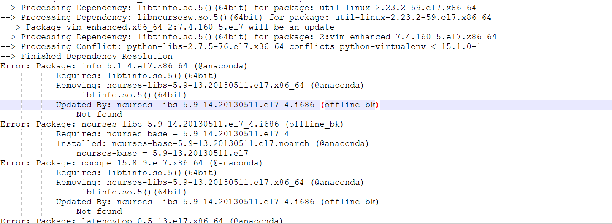The height and width of the screenshot is (224, 612).
Task: Click the highlighted 'Updated By' line
Action: click(x=306, y=105)
